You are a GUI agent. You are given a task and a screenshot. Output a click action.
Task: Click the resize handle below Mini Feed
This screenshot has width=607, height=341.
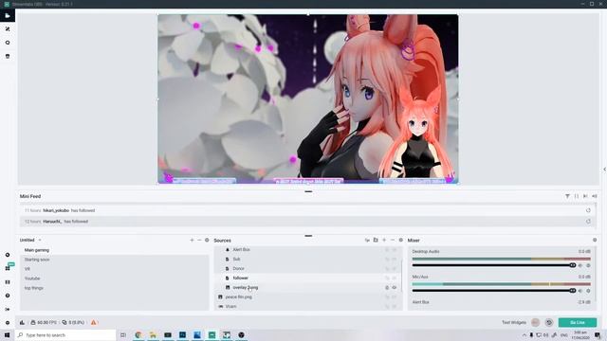308,236
